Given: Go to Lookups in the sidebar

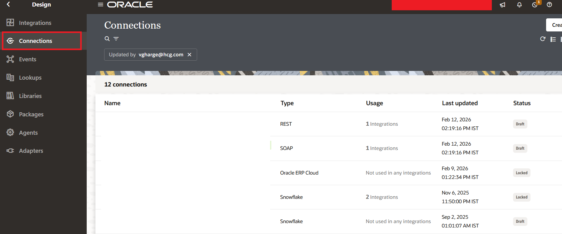Looking at the screenshot, I should pos(30,77).
